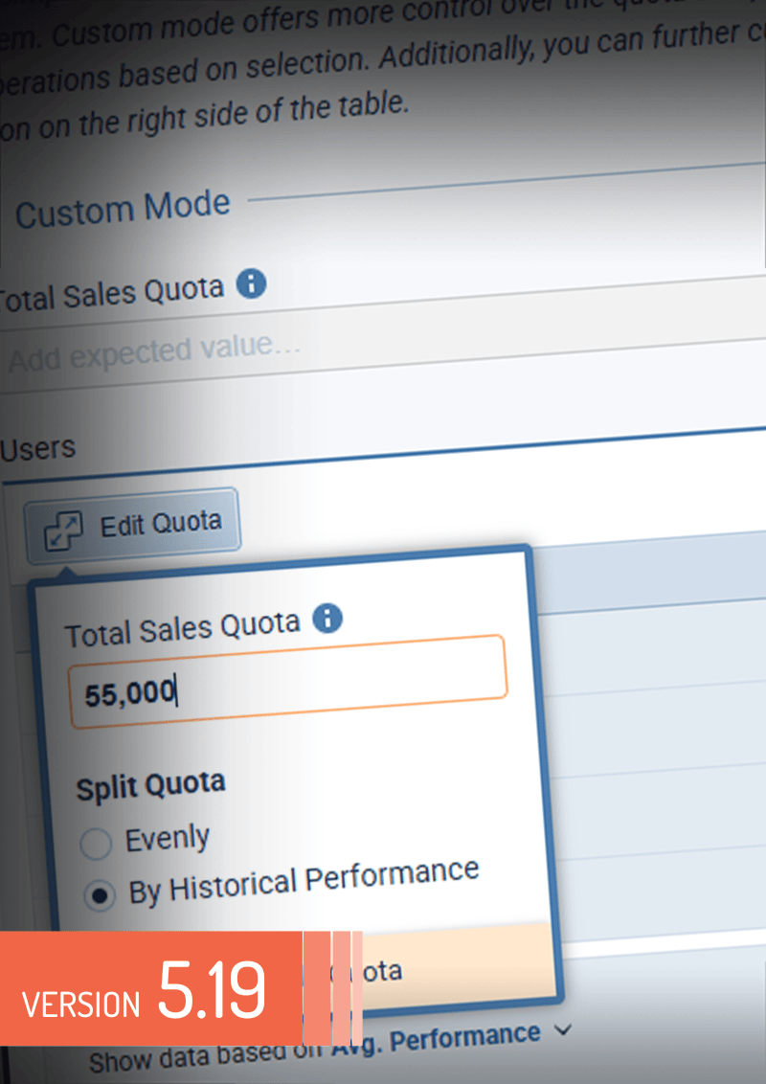
Task: Click the info icon beside top Total Sales Quota
Action: 251,284
